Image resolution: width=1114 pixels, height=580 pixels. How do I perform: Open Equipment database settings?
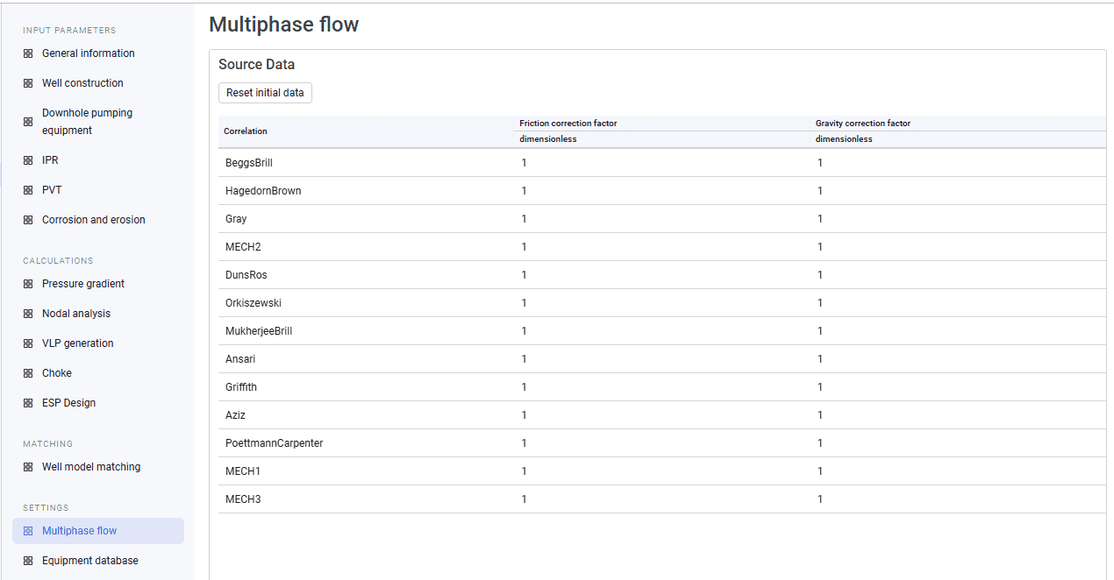point(98,561)
